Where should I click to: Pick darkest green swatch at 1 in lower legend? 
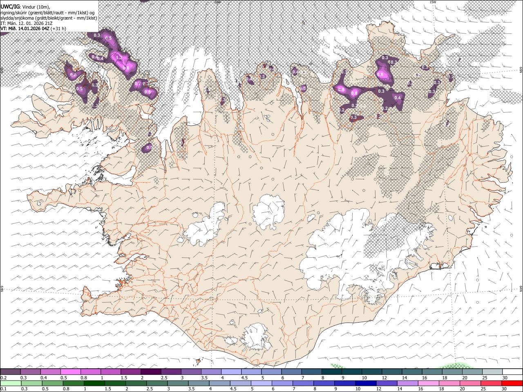pyautogui.click(x=94, y=383)
